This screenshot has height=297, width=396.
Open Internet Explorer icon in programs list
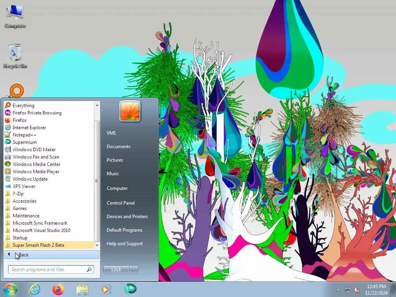(8, 127)
